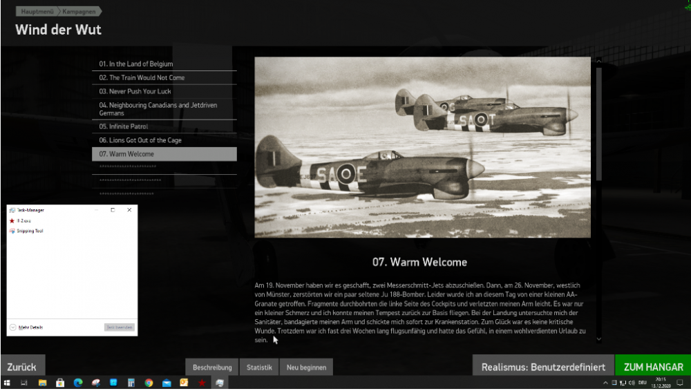Open the Windows Start menu
The image size is (691, 391).
pyautogui.click(x=7, y=383)
